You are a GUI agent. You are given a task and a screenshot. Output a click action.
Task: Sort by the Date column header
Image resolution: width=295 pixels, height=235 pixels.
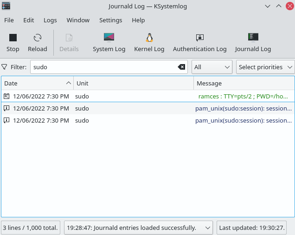tap(37, 83)
